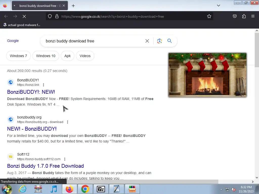Open Bonzi Buddy 1.7.0 Free Download link
This screenshot has width=259, height=194.
(46, 166)
